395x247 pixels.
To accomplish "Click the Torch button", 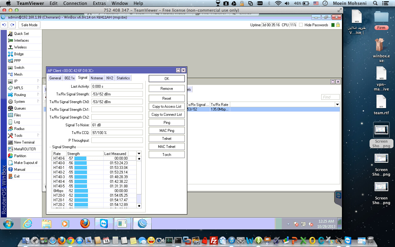I will [167, 154].
